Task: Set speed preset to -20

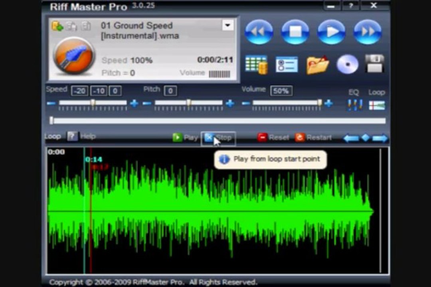Action: pyautogui.click(x=79, y=91)
